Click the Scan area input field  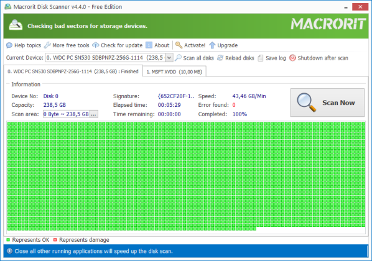pos(66,114)
